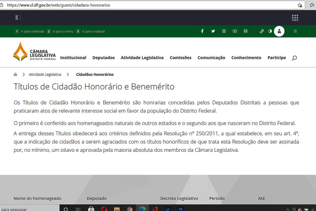The image size is (316, 211).
Task: Click the search magnifier icon
Action: click(294, 58)
